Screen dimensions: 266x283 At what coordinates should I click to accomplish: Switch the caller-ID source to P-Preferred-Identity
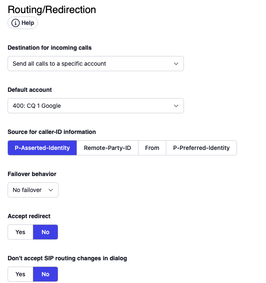pos(201,148)
